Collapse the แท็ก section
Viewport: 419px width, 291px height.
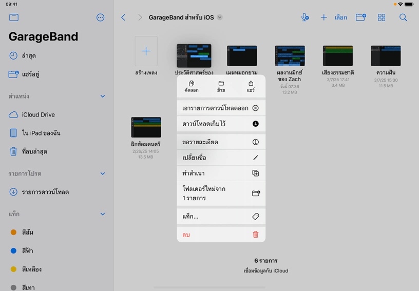(102, 214)
